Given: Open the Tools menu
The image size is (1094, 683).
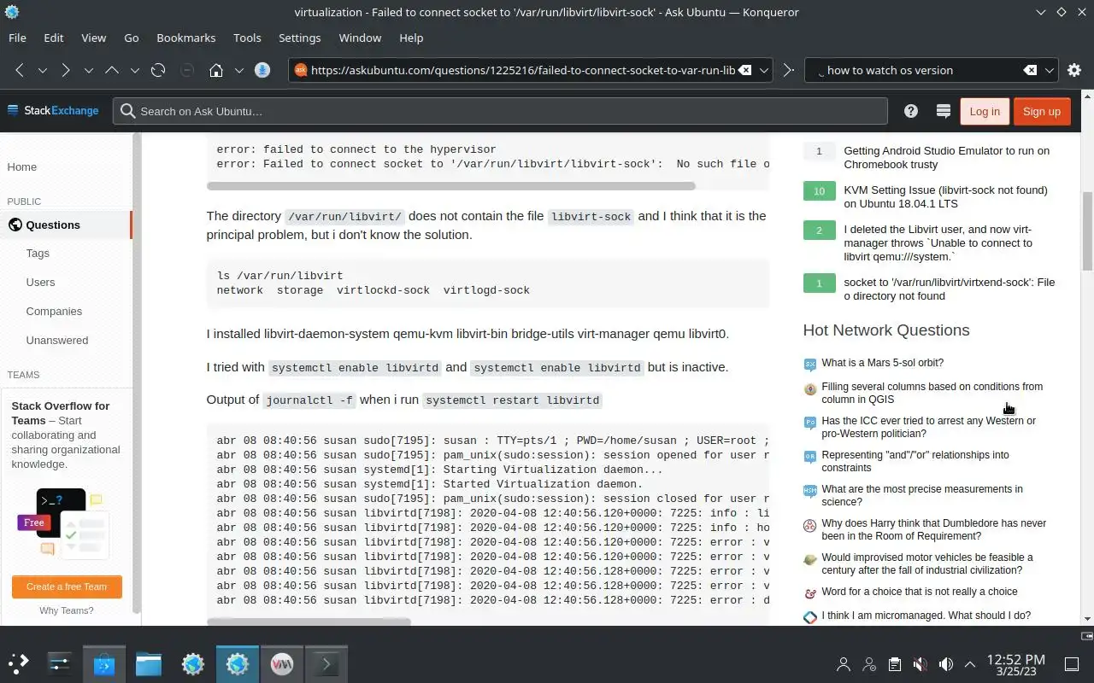Looking at the screenshot, I should [x=247, y=38].
